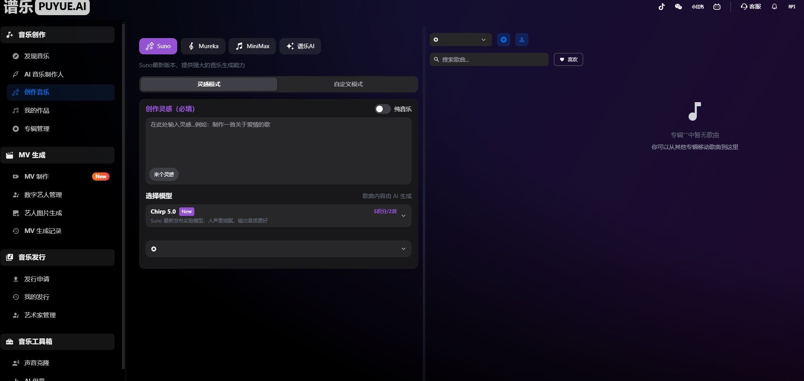
Task: Click the 来个灵感 button
Action: coord(164,174)
